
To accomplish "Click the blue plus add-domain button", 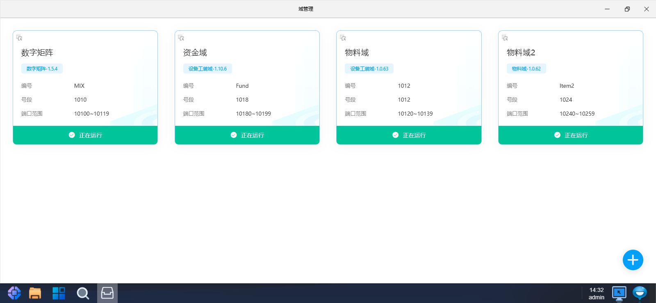I will [x=633, y=260].
